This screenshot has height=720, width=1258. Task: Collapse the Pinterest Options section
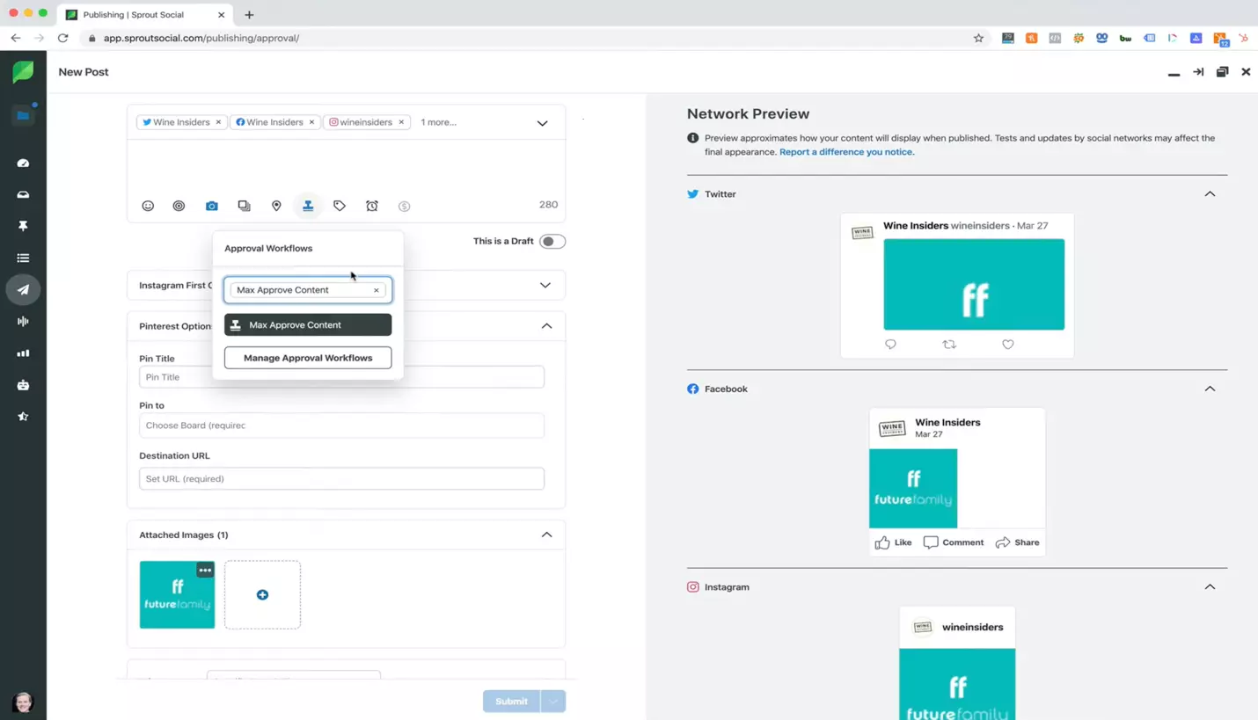pyautogui.click(x=546, y=326)
